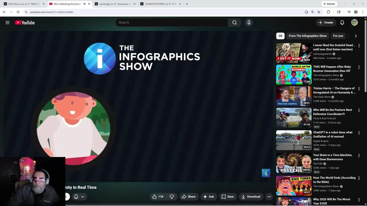This screenshot has width=367, height=206.
Task: Click the install app icon in the address bar
Action: pos(307,12)
